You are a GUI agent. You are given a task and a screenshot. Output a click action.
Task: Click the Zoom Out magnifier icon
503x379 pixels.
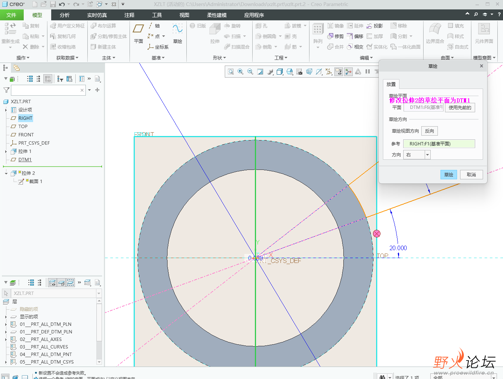250,72
